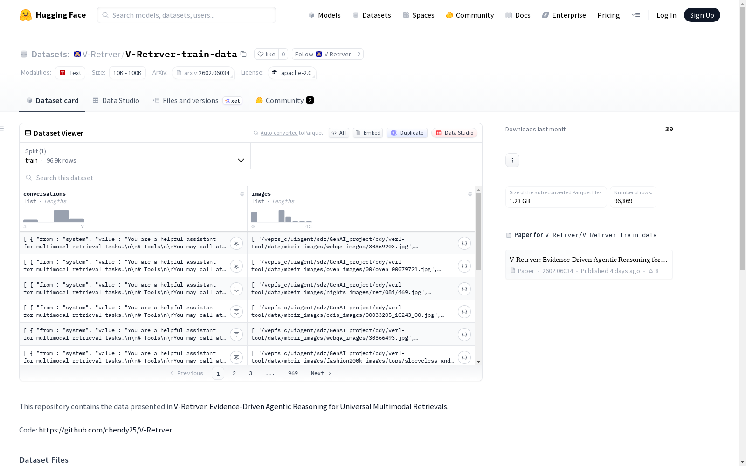Open the Files and versions tab
Image resolution: width=746 pixels, height=466 pixels.
point(197,101)
